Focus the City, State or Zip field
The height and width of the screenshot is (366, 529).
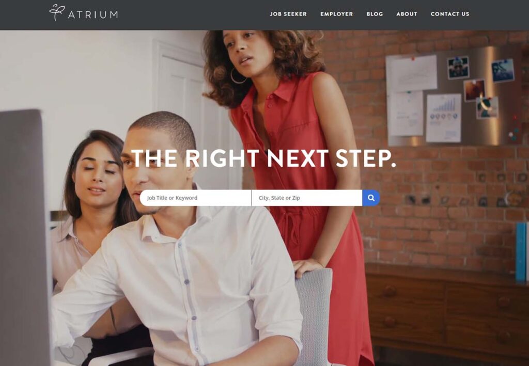point(307,198)
